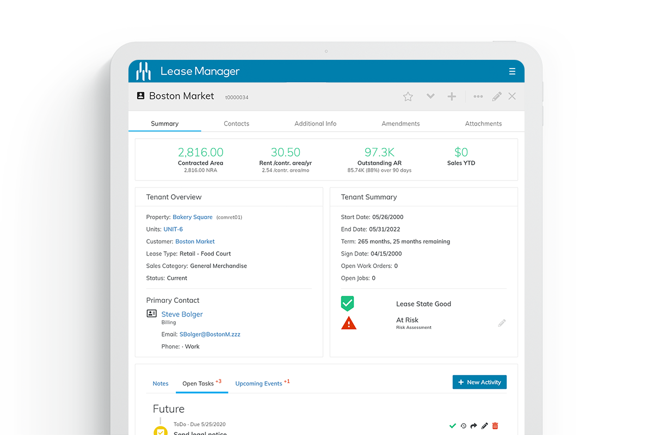
Task: Click the yellow ToDo checkbox icon
Action: [160, 431]
